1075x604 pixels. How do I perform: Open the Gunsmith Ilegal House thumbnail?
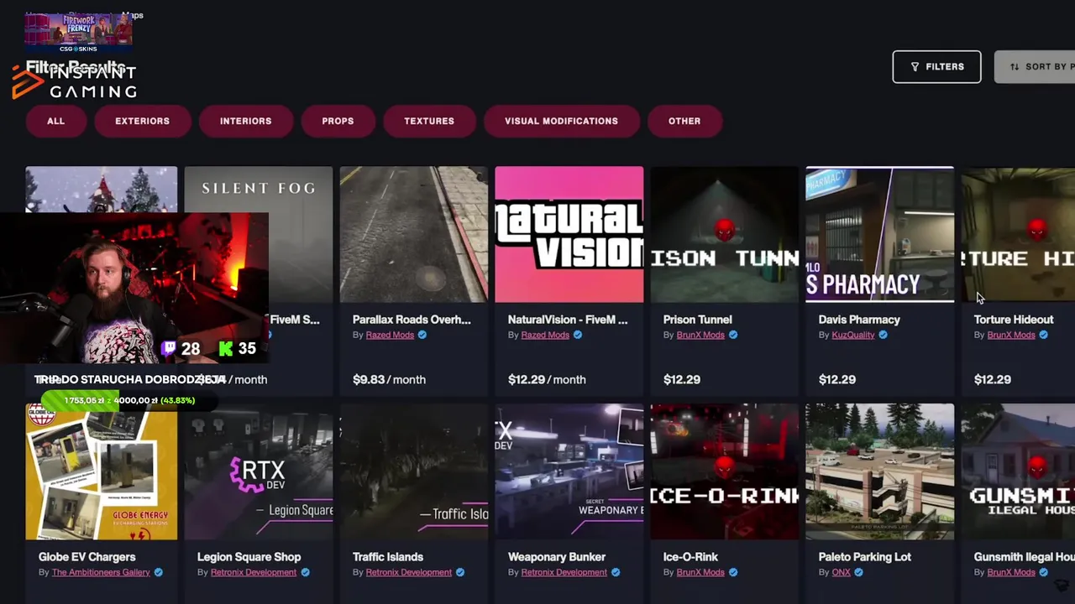1018,471
